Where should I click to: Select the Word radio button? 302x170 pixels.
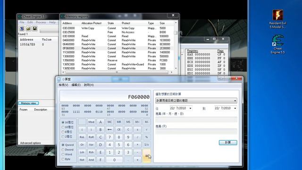pyautogui.click(x=63, y=154)
